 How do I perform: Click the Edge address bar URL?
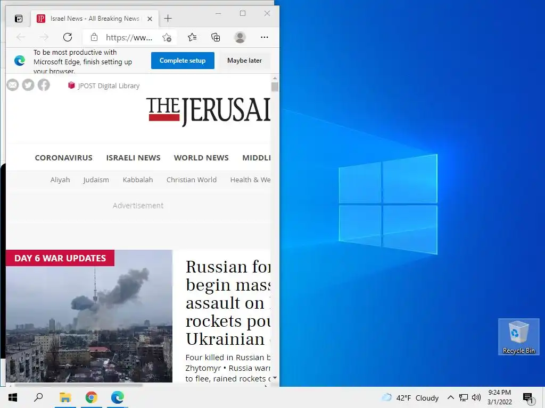pyautogui.click(x=129, y=38)
